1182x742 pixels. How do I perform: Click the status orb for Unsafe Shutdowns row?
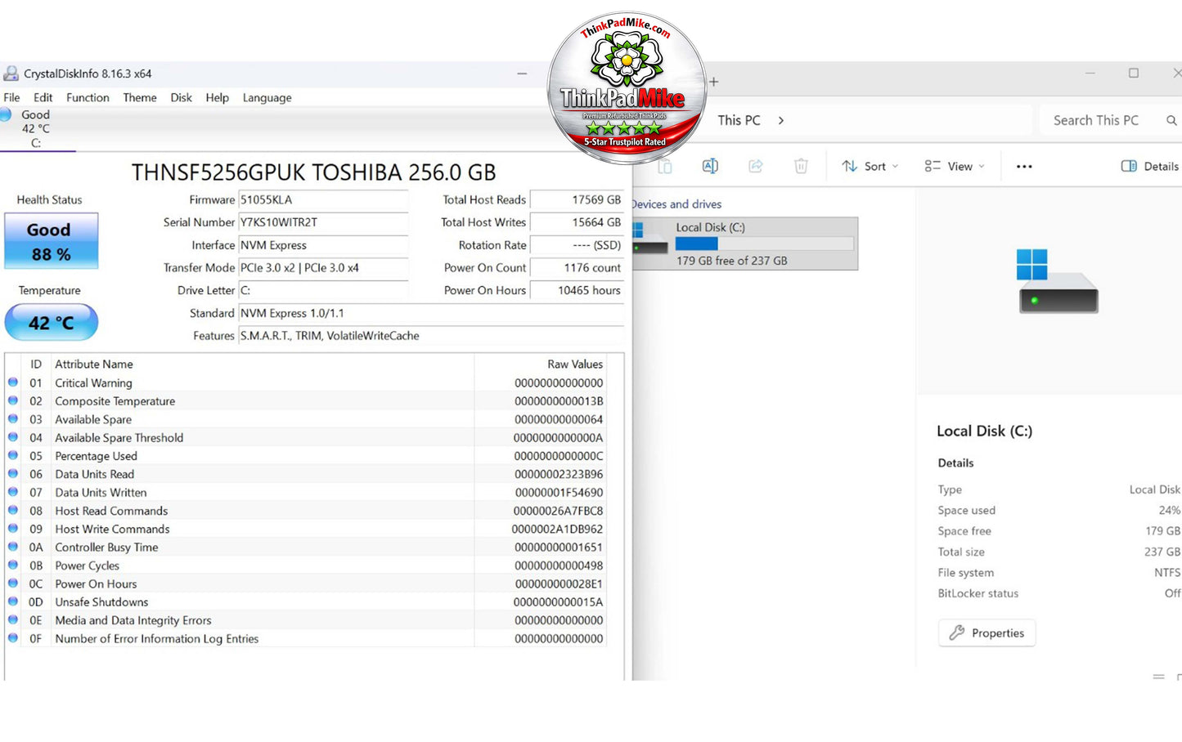coord(13,601)
